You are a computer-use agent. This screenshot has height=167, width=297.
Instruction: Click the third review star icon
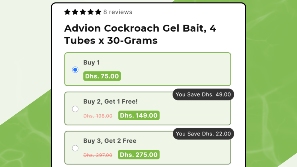(x=83, y=12)
